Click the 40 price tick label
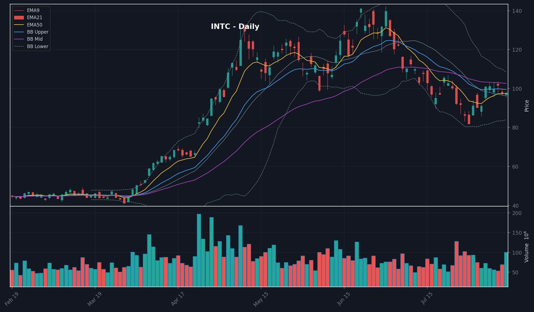 tap(515, 206)
